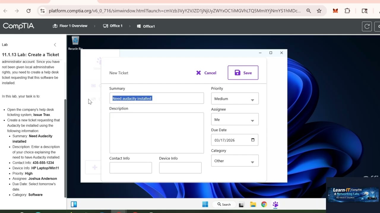The image size is (380, 213).
Task: Open site information icon in address bar
Action: 42,11
